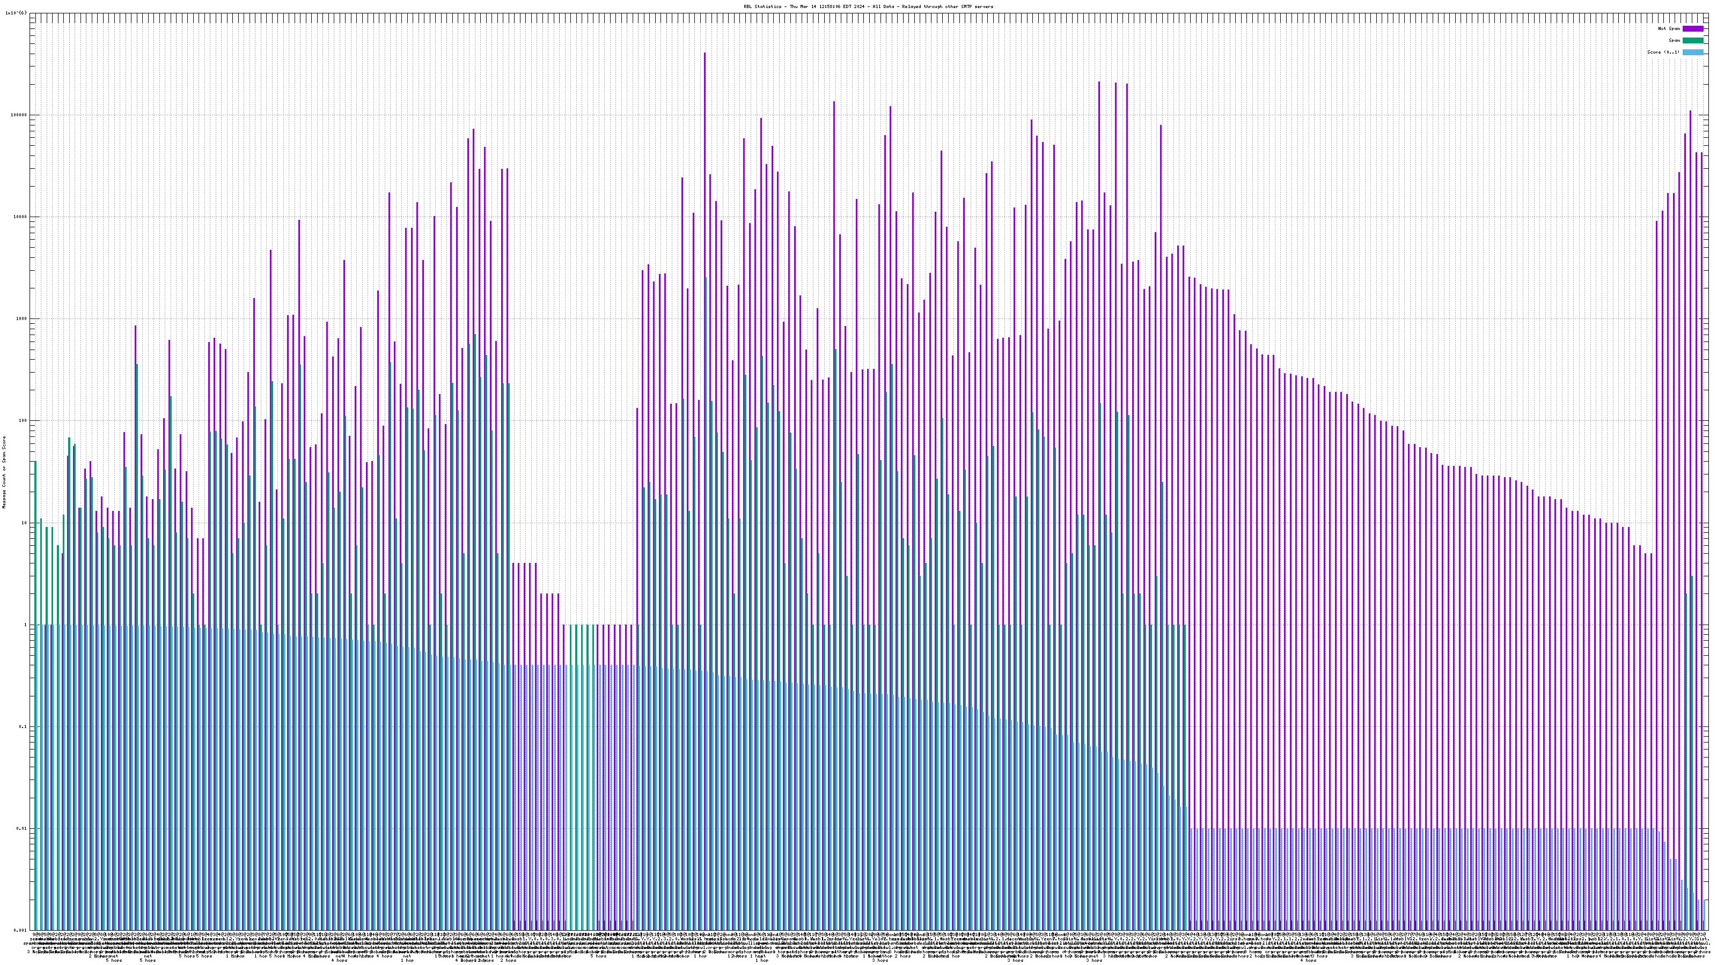
Task: Click the "Message Count or Spam Score" axis title
Action: (x=3, y=472)
